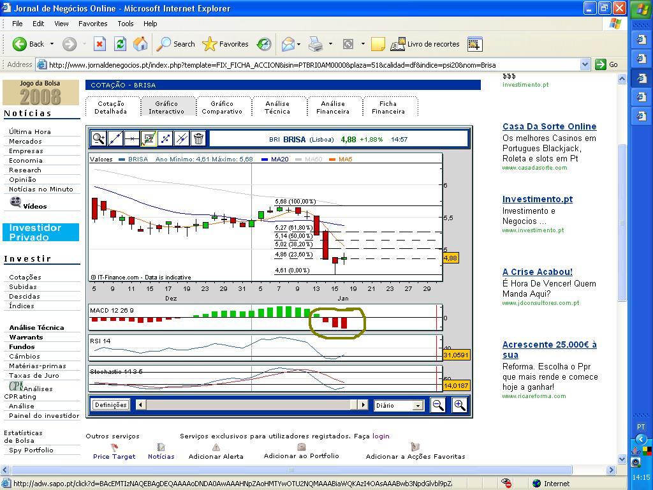This screenshot has height=490, width=653.
Task: Switch to the Análise Técnica tab
Action: [277, 107]
